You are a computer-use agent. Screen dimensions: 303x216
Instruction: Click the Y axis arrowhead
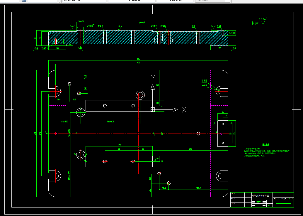[153, 87]
